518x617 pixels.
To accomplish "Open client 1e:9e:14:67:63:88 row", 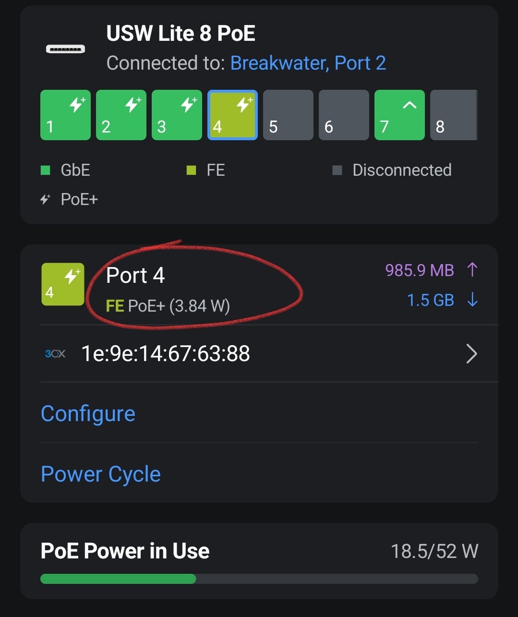I will pyautogui.click(x=269, y=354).
